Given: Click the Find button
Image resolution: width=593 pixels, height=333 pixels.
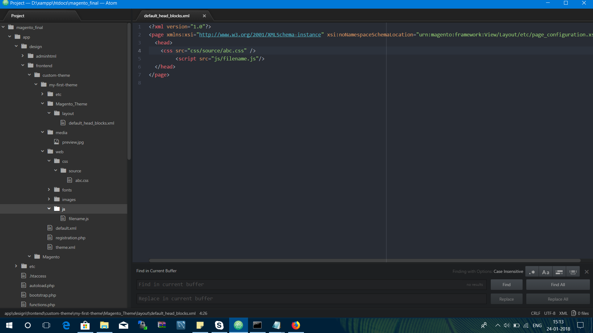Looking at the screenshot, I should pyautogui.click(x=507, y=285).
